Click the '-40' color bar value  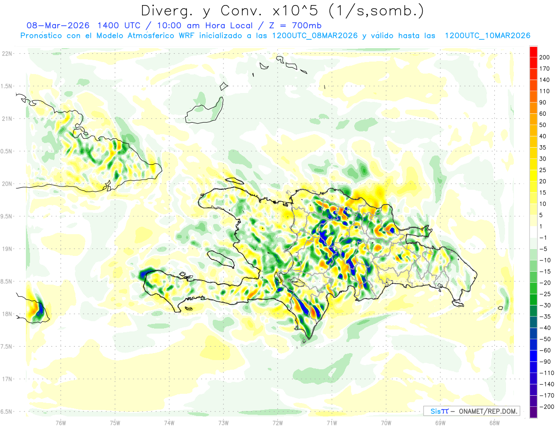click(545, 328)
